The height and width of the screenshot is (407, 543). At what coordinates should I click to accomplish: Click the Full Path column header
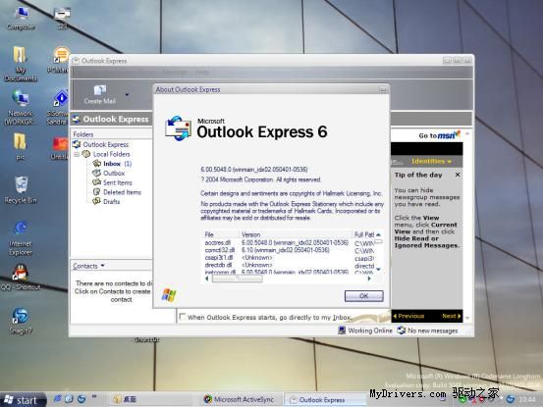[x=363, y=234]
